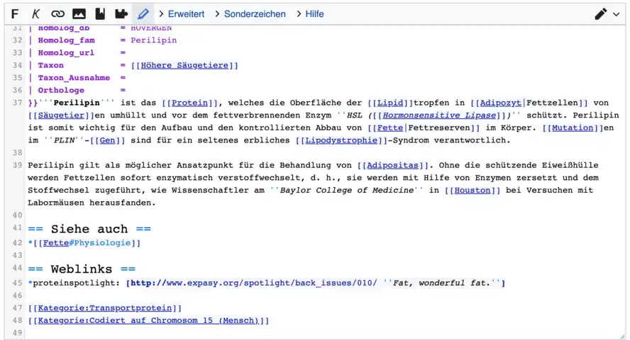Open the dropdown chevron beside the pencil

pyautogui.click(x=617, y=14)
